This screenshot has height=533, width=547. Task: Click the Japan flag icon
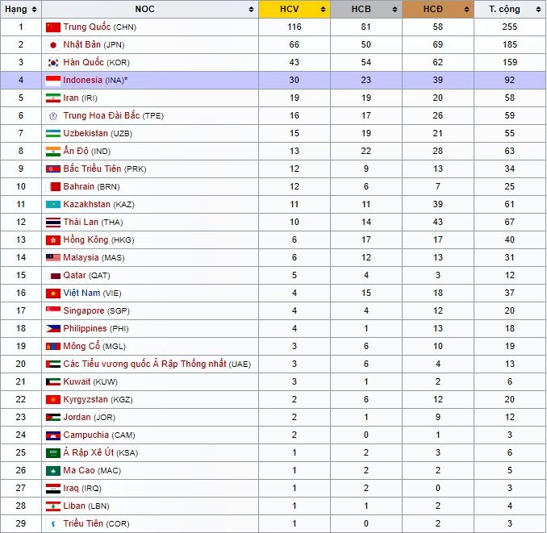53,44
